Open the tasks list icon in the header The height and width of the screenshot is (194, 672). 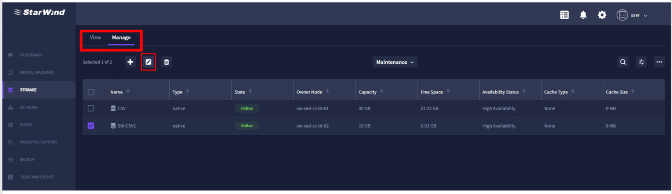pos(564,15)
